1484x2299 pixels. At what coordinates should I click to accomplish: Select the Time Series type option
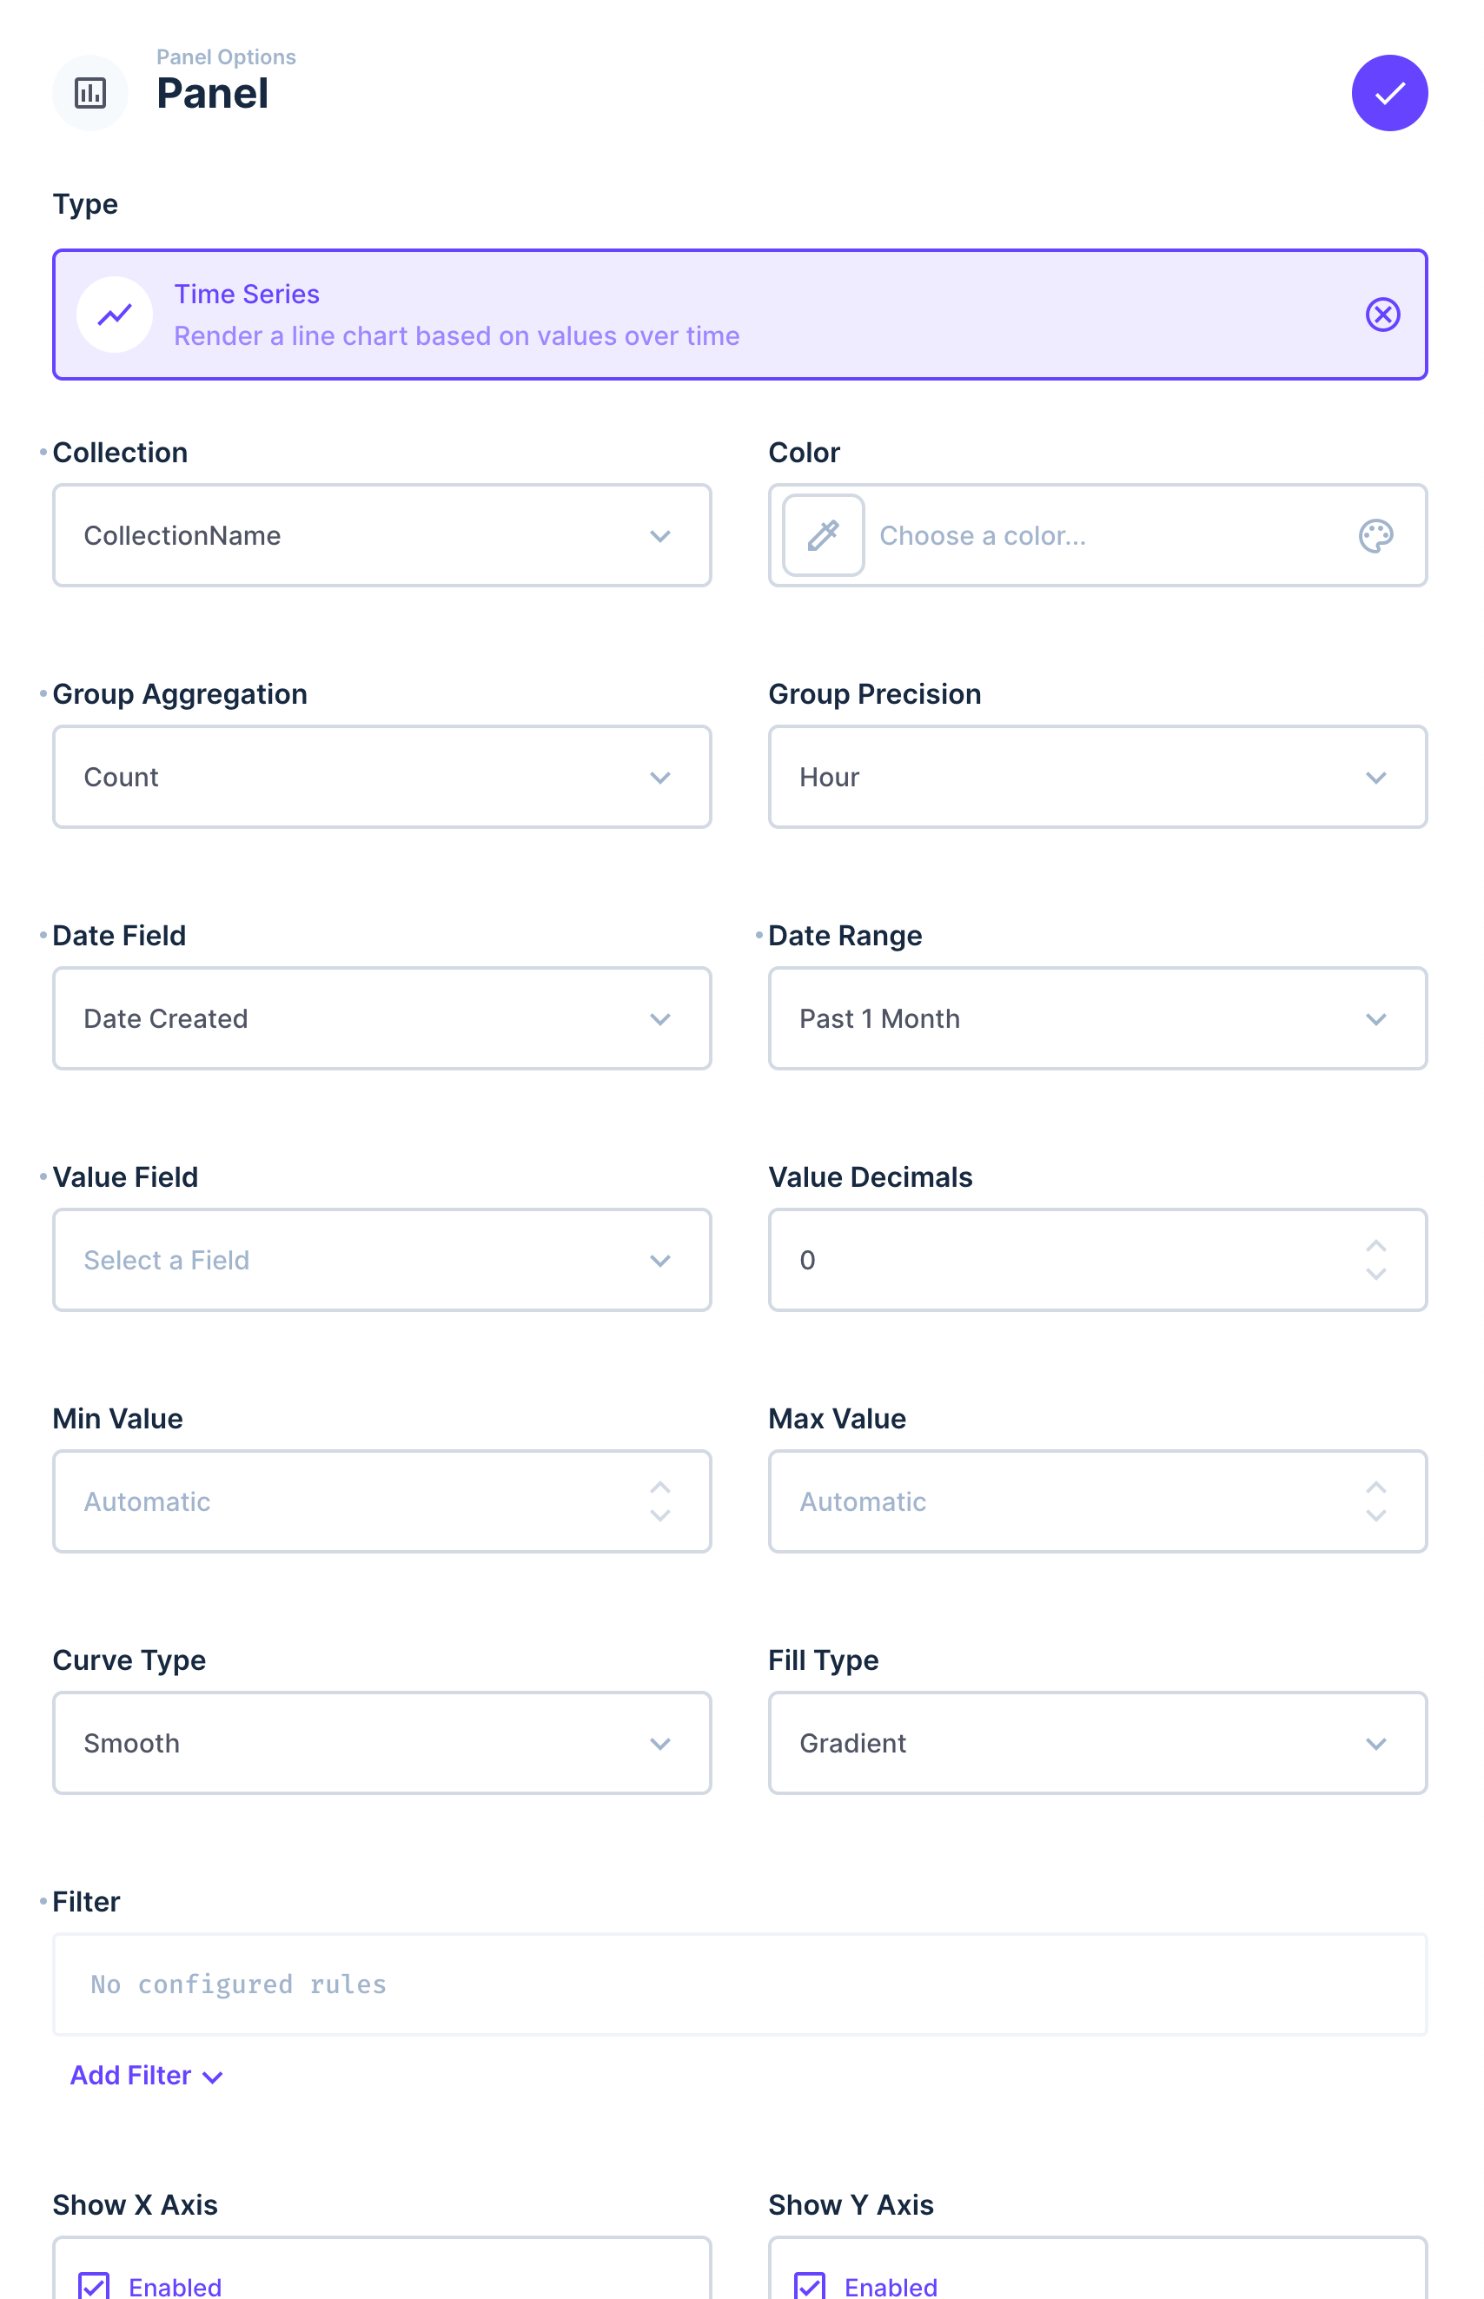click(x=740, y=315)
